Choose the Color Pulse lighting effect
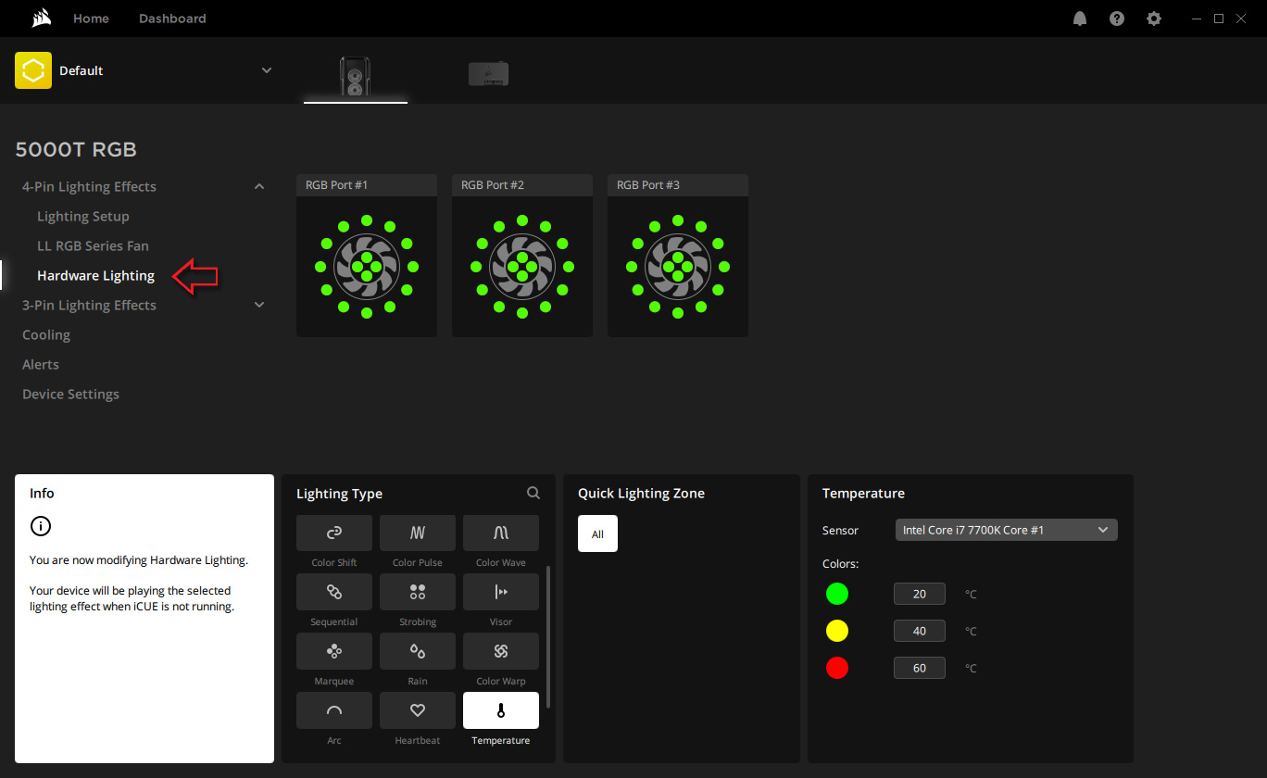Screen dimensions: 1267x778 tap(418, 533)
